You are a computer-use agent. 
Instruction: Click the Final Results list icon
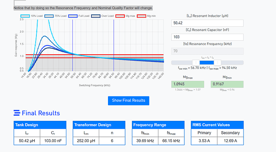click(17, 113)
